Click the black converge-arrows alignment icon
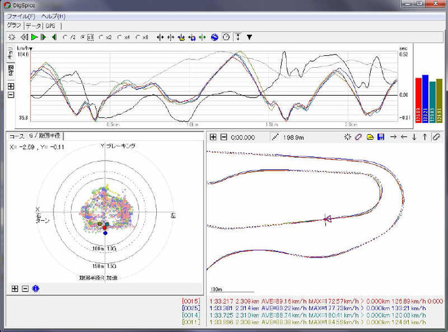448x332 pixels. tap(160, 37)
